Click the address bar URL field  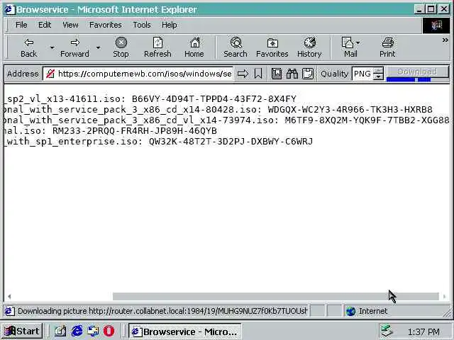145,74
